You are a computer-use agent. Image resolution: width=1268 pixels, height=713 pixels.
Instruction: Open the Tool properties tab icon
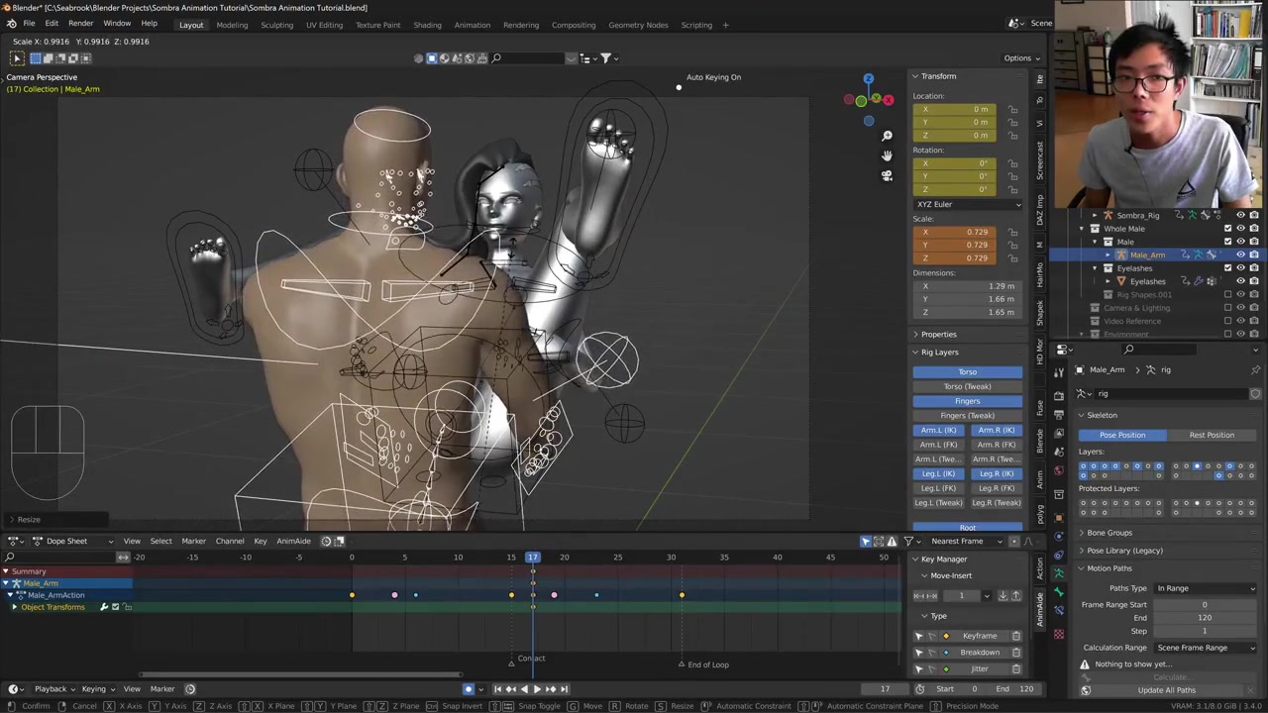(x=1059, y=370)
